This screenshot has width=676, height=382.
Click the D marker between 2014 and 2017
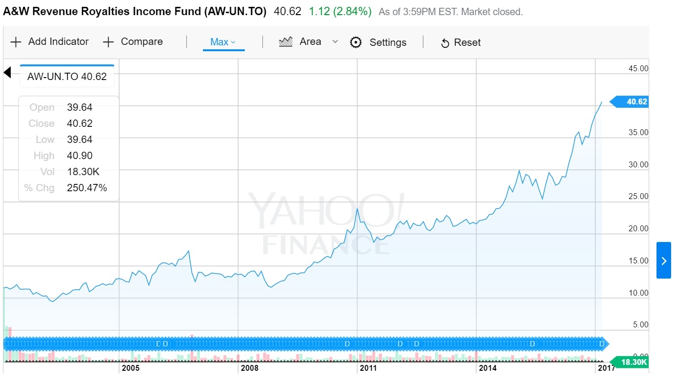coord(533,344)
